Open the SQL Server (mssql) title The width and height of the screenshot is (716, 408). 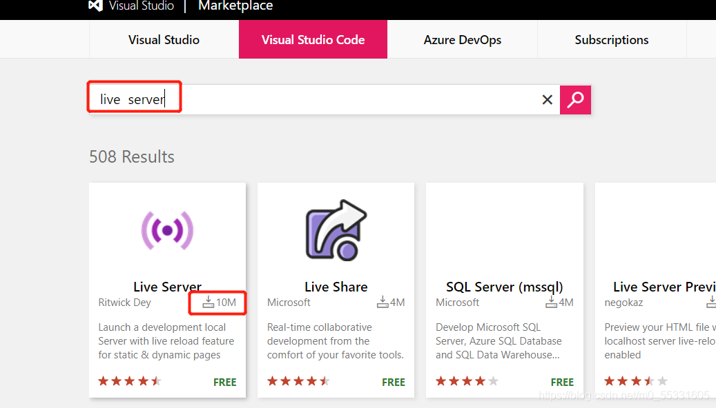click(505, 287)
